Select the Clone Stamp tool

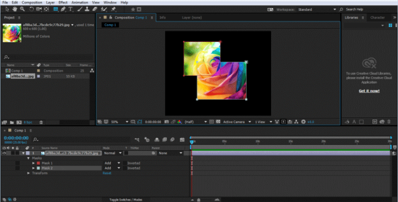pos(87,9)
